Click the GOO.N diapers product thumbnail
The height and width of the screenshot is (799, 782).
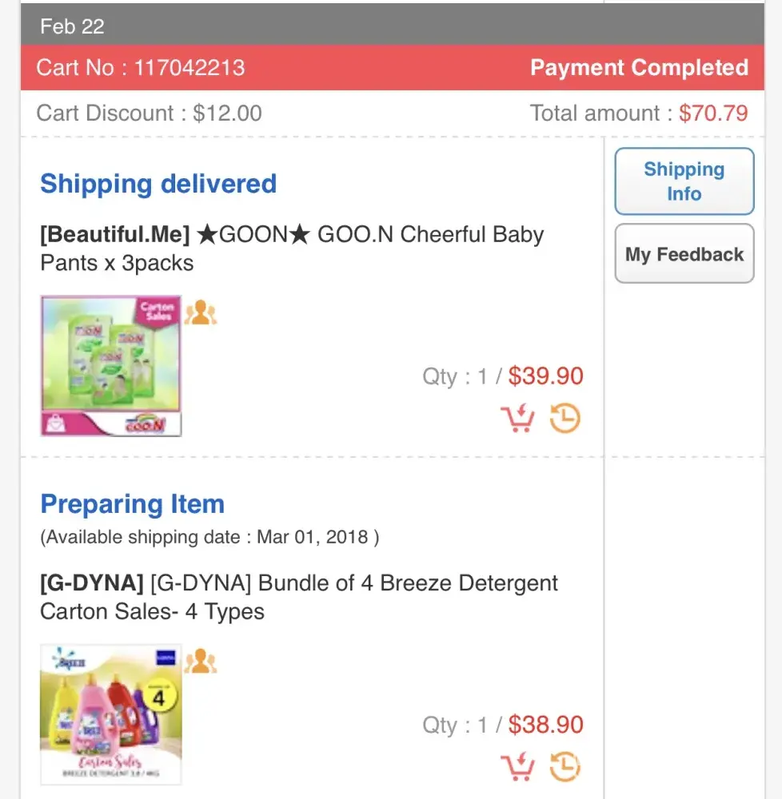(x=111, y=366)
